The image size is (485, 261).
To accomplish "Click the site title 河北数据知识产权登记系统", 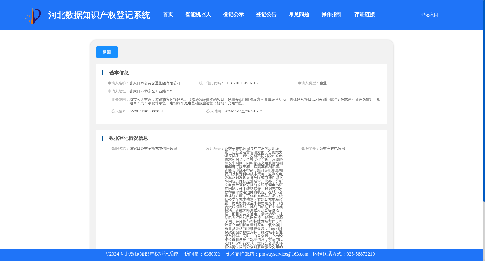I will pyautogui.click(x=99, y=15).
